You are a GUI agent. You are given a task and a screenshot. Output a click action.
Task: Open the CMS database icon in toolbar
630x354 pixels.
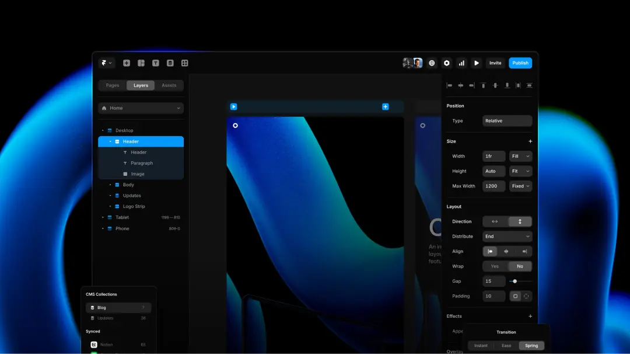click(x=170, y=63)
